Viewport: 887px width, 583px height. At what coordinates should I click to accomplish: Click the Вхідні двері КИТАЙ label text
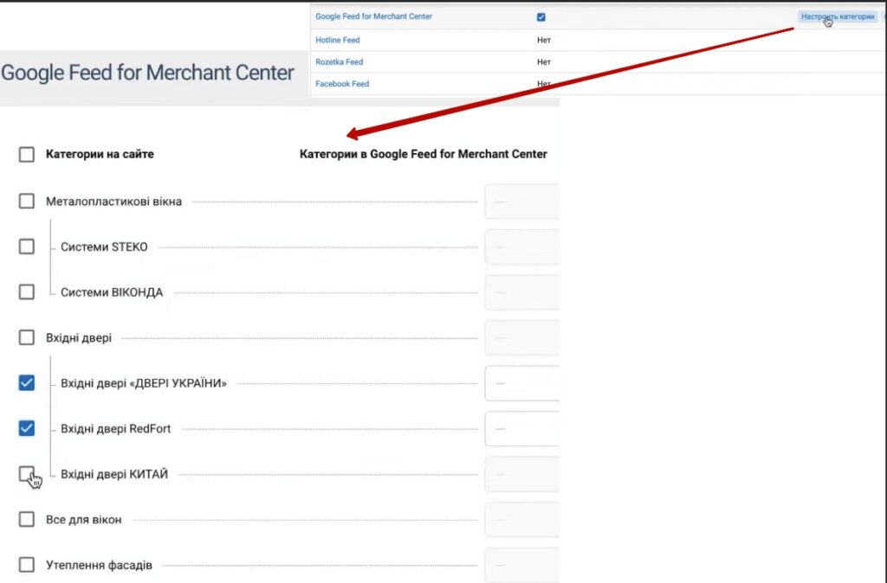click(x=114, y=475)
